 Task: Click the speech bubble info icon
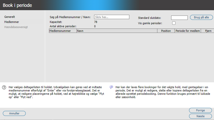(111, 87)
